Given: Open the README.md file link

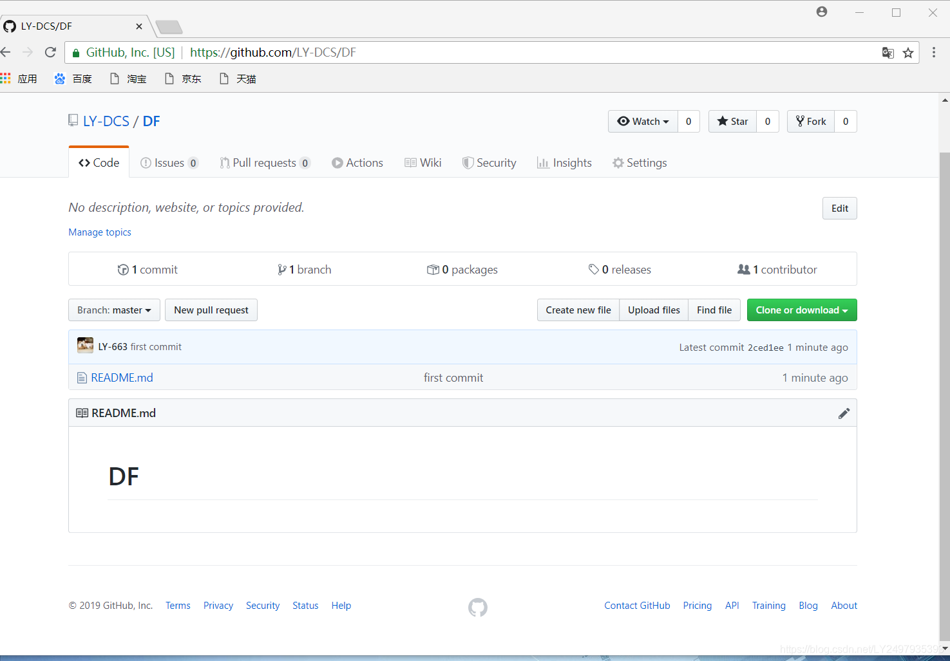Looking at the screenshot, I should (122, 378).
